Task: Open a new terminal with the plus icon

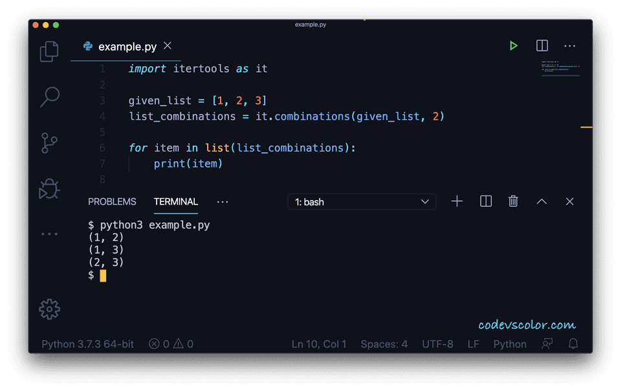Action: pos(457,201)
